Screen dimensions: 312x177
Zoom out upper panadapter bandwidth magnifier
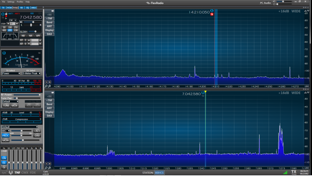point(46,86)
